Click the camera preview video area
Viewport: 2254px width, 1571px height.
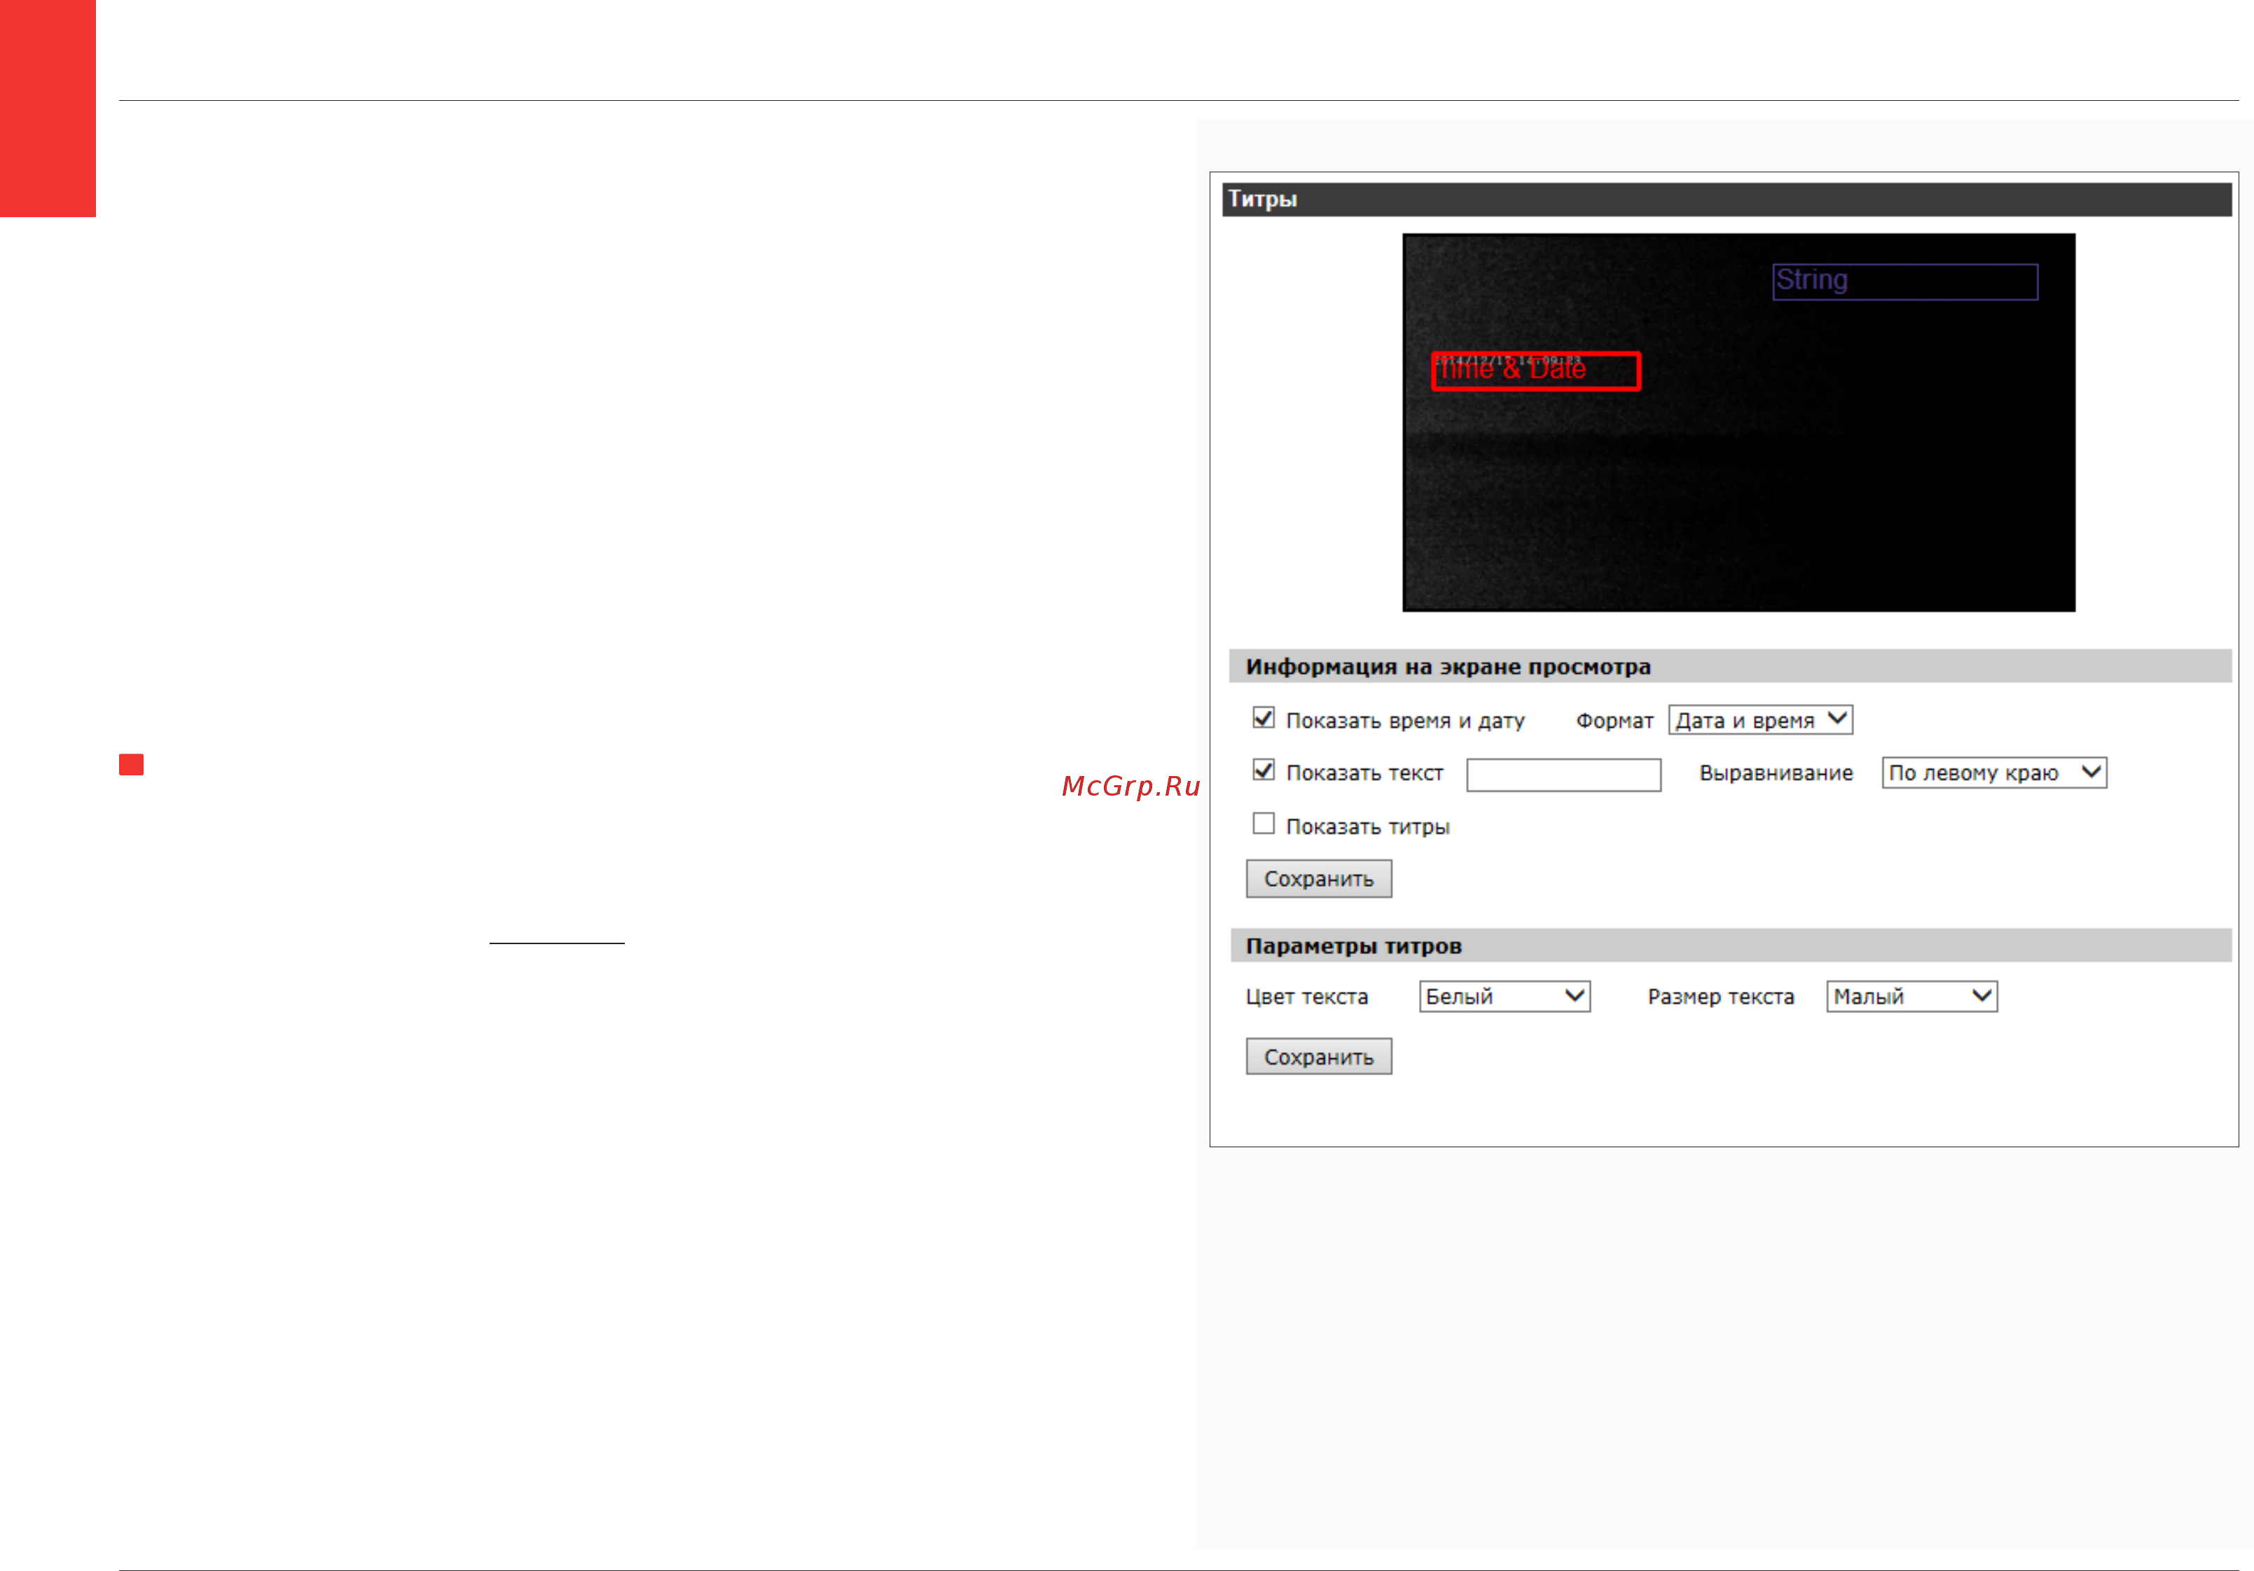pos(1738,422)
